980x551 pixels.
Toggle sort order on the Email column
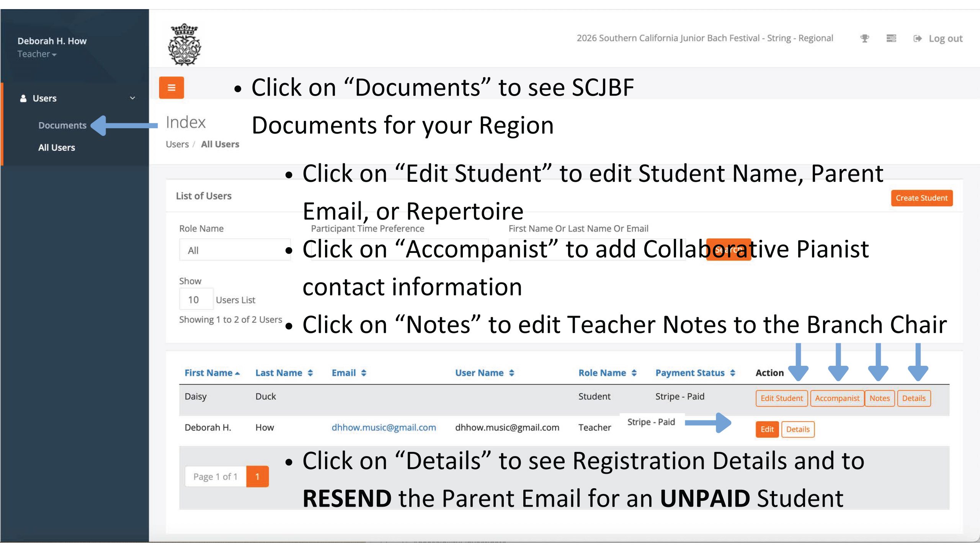point(364,372)
